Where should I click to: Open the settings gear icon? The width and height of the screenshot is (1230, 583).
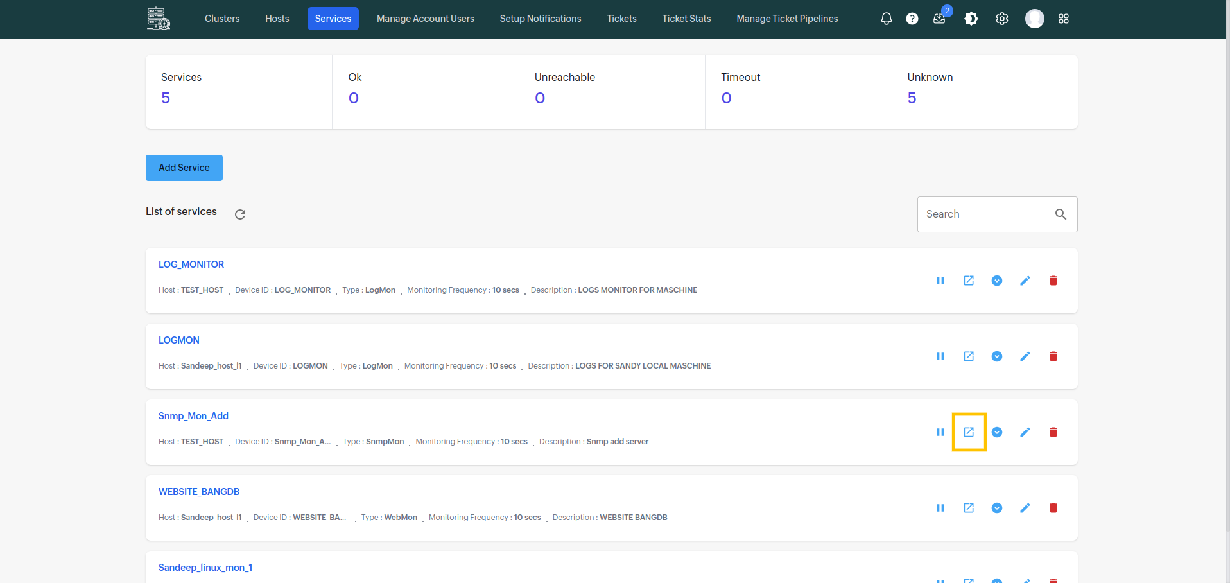click(x=1002, y=19)
